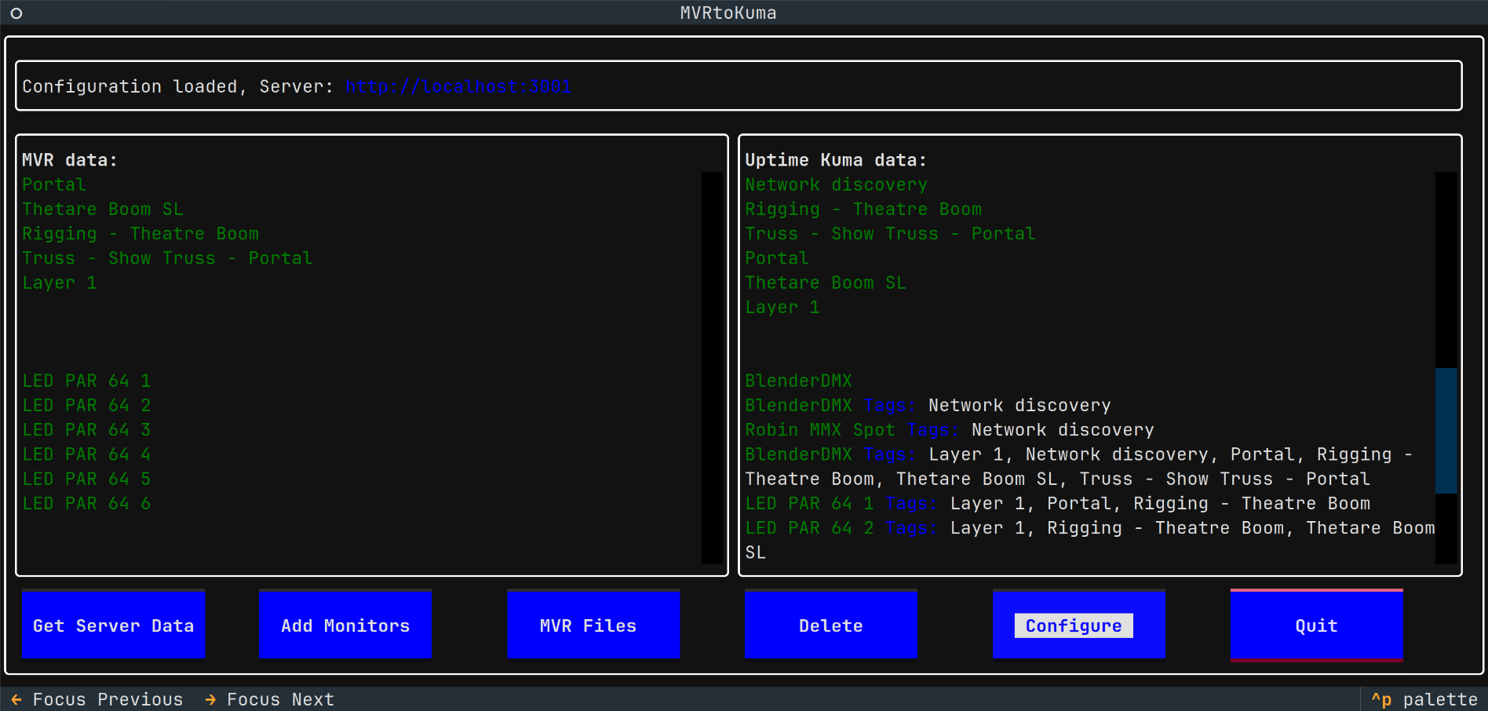Select Portal in Uptime Kuma data
This screenshot has height=711, width=1488.
click(777, 258)
